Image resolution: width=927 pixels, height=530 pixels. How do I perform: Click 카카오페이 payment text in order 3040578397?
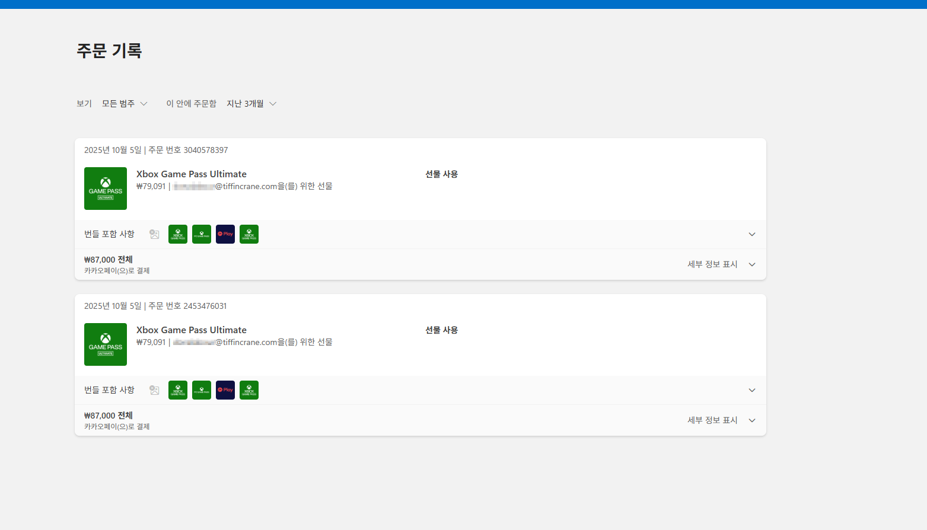pos(117,271)
